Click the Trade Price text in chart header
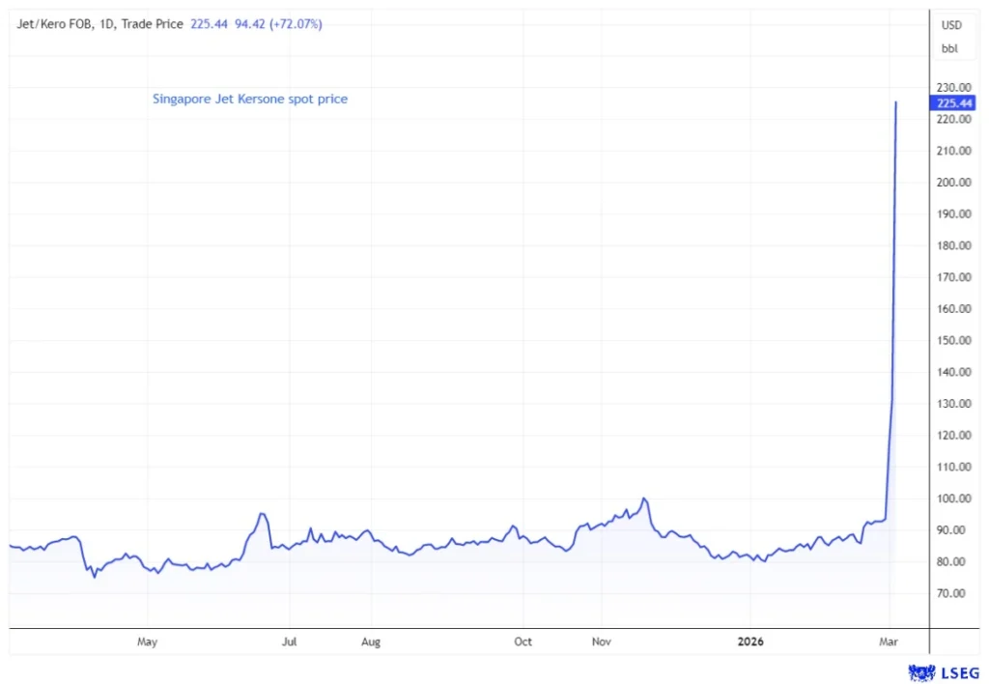The width and height of the screenshot is (989, 684). click(x=152, y=24)
